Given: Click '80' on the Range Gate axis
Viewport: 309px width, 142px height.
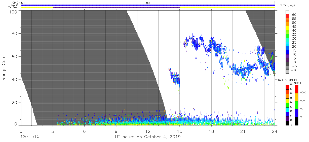Looking at the screenshot, I should click(x=14, y=34).
